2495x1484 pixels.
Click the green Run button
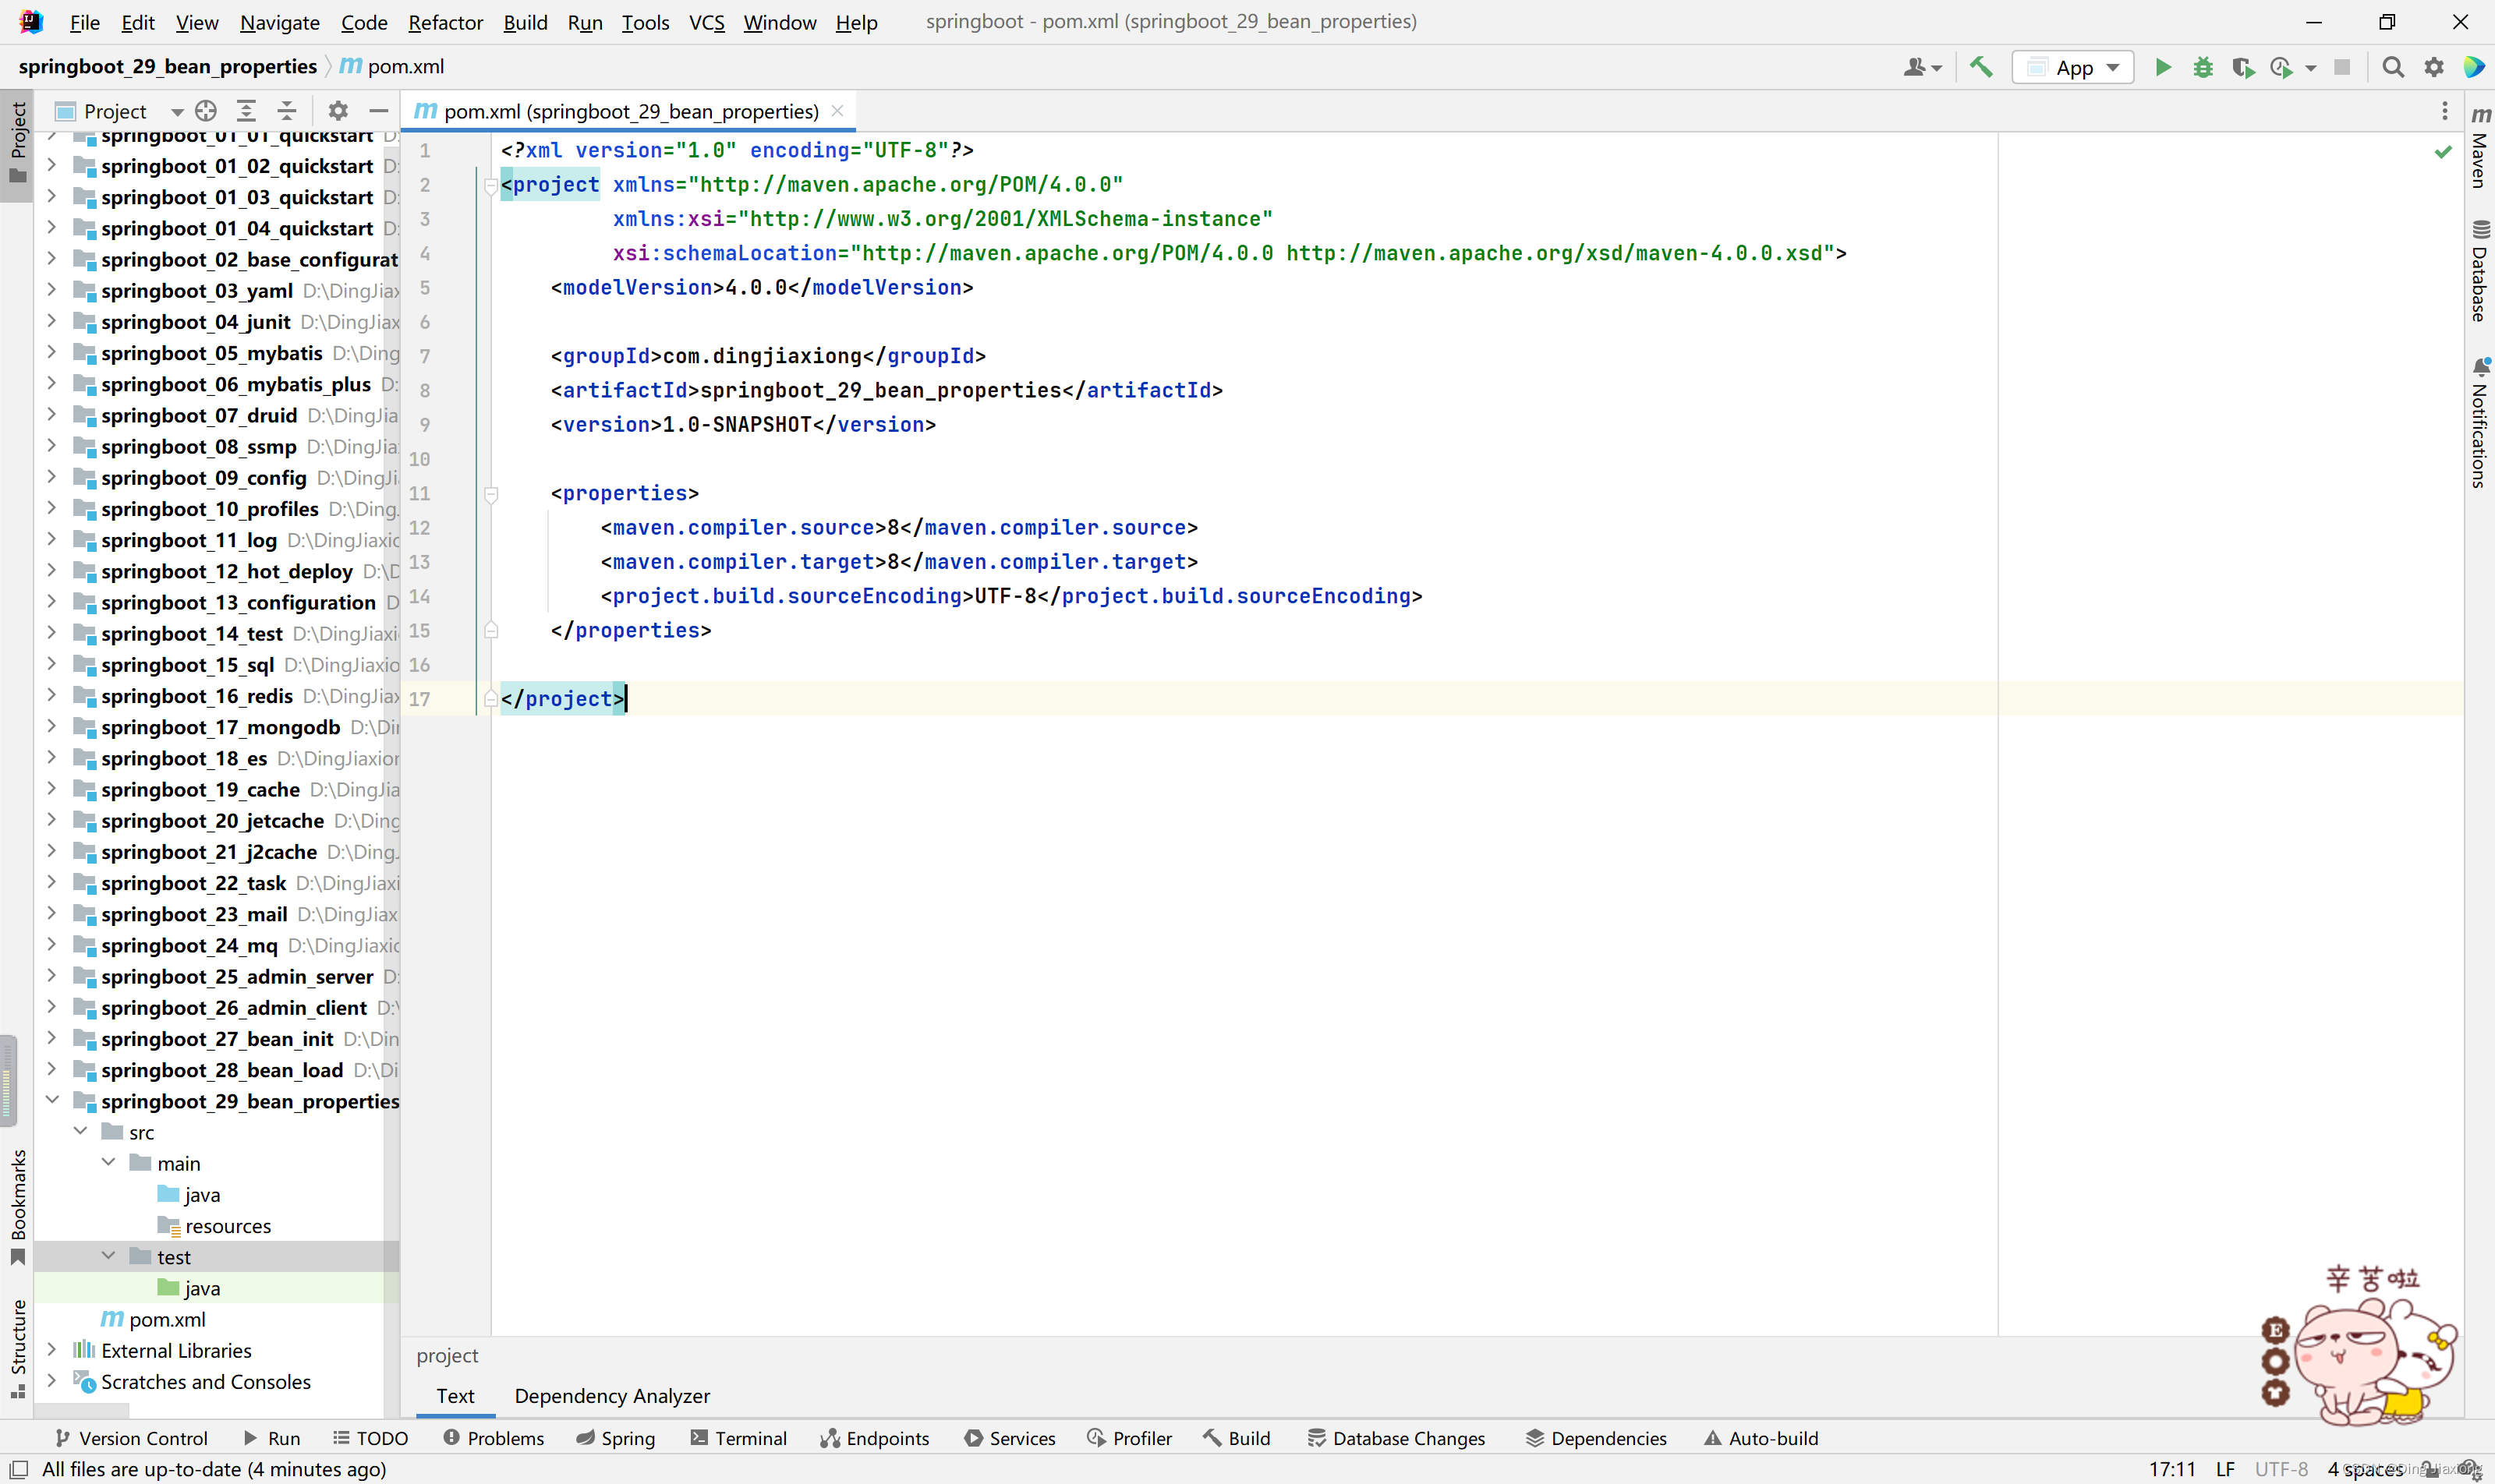pyautogui.click(x=2162, y=67)
